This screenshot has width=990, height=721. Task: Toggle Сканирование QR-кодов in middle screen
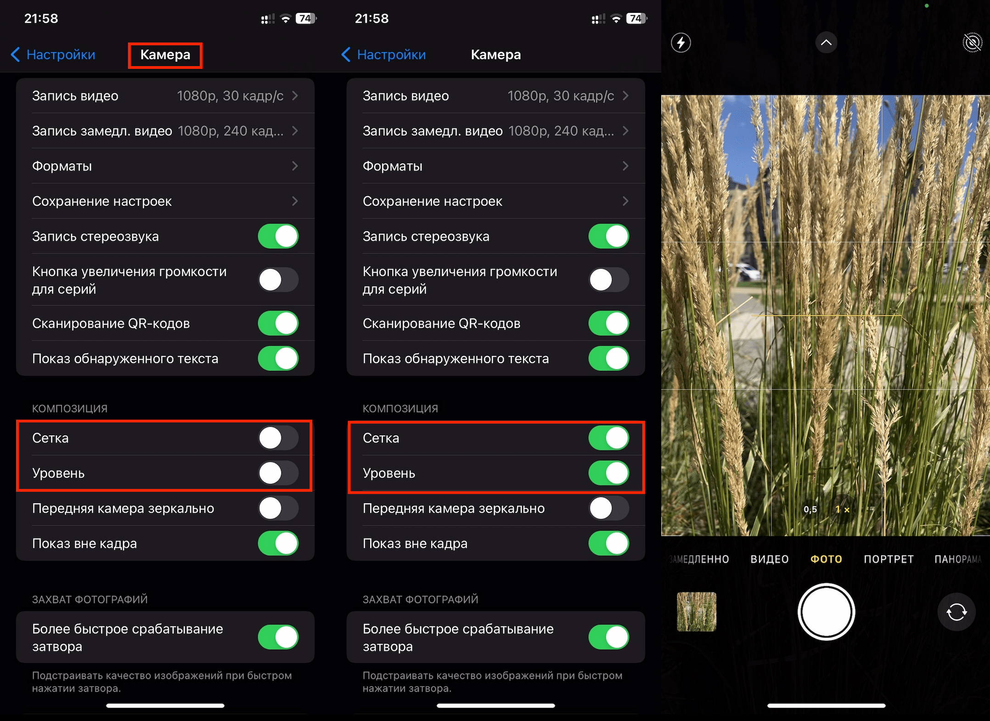pyautogui.click(x=609, y=323)
